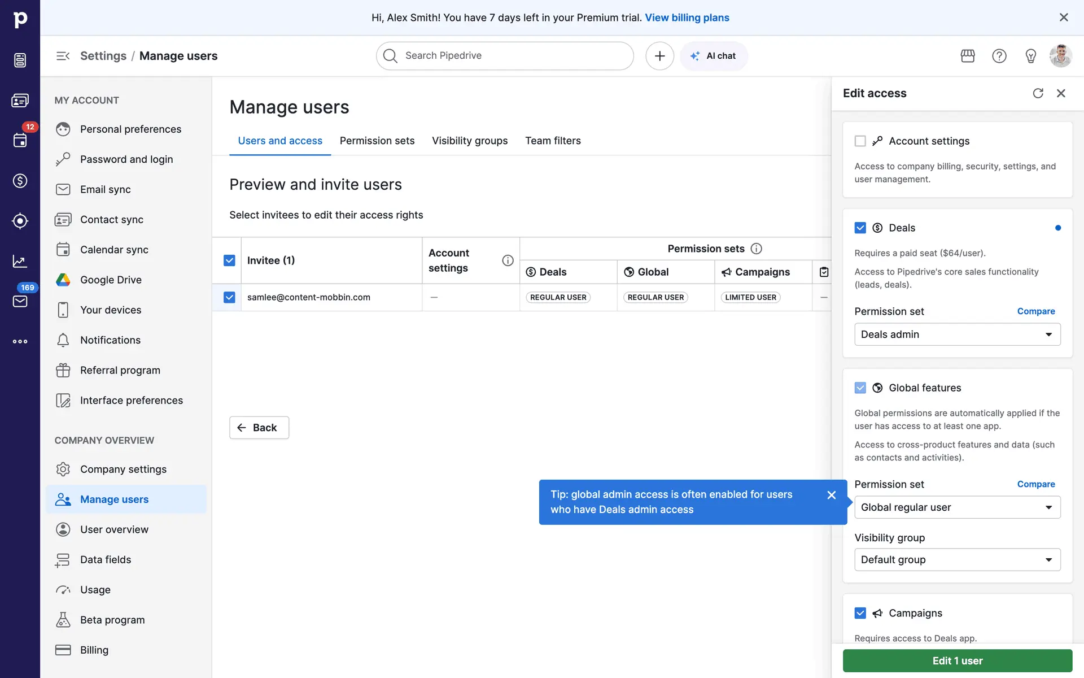
Task: Deselect the samlee@content-mobbin.com row checkbox
Action: pyautogui.click(x=229, y=297)
